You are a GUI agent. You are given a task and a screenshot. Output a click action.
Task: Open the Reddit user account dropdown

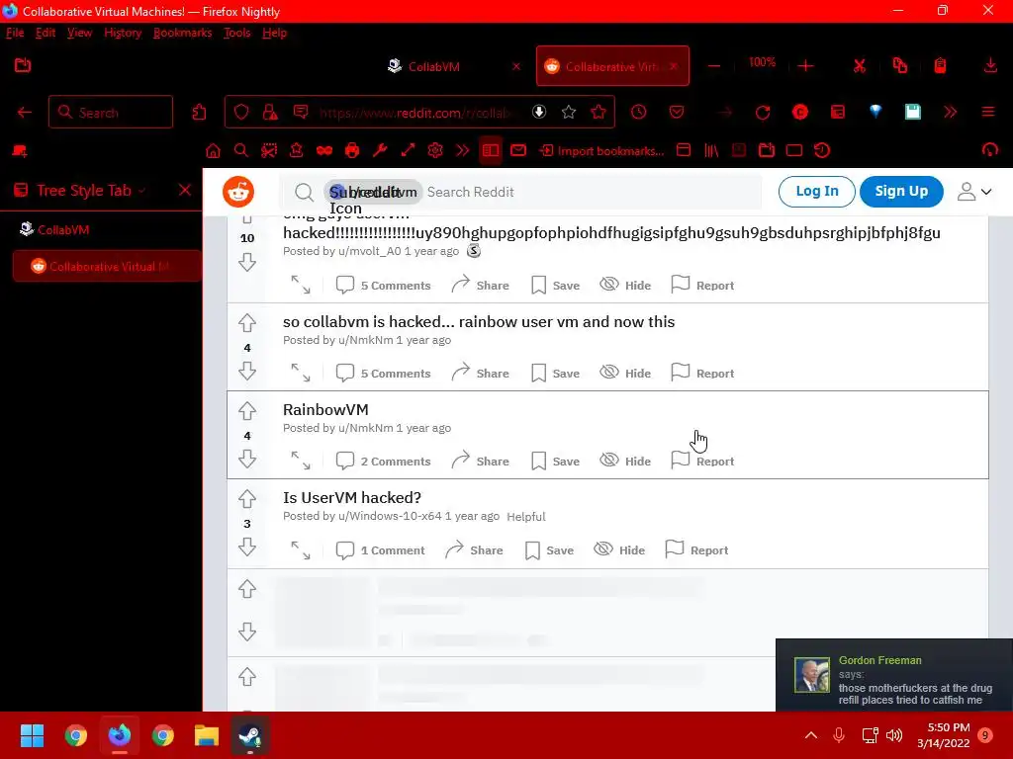[974, 192]
